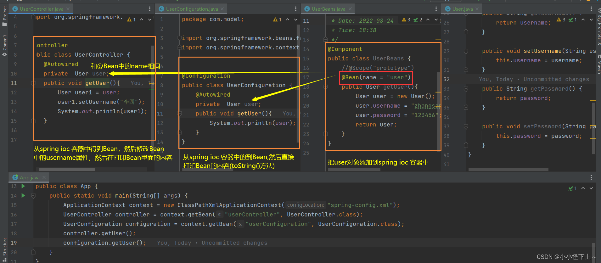Click @Bean(name = "user") annotation text

pyautogui.click(x=376, y=77)
